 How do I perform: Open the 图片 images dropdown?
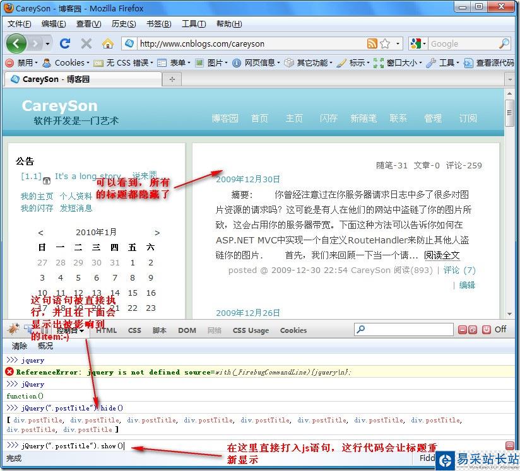point(211,62)
